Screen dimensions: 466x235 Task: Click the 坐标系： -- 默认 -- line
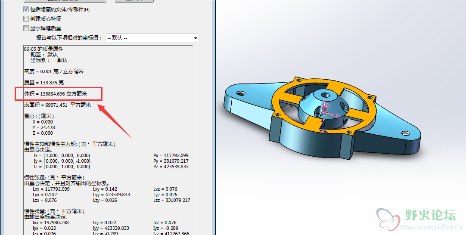tap(51, 60)
